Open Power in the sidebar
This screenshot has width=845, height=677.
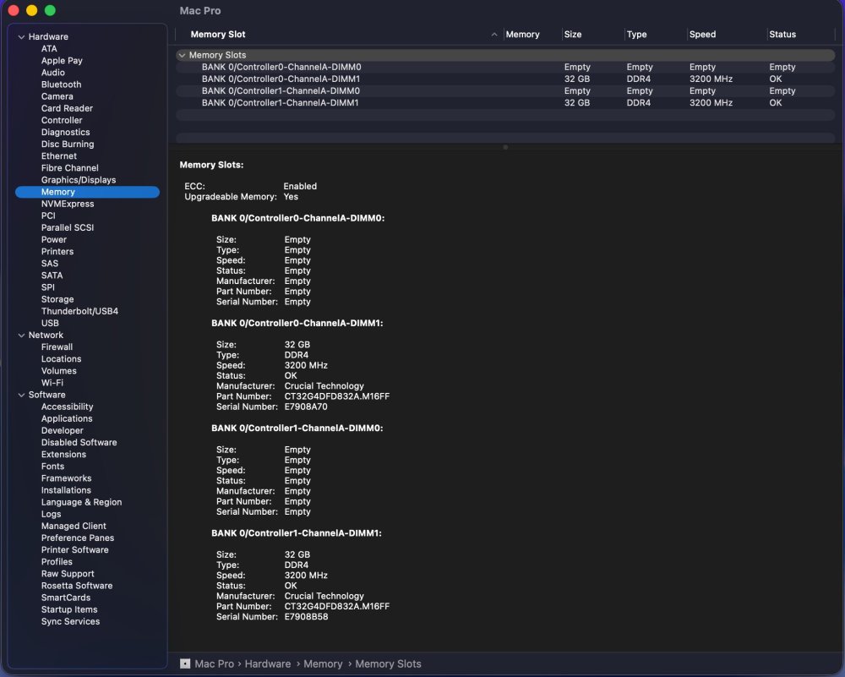point(54,239)
